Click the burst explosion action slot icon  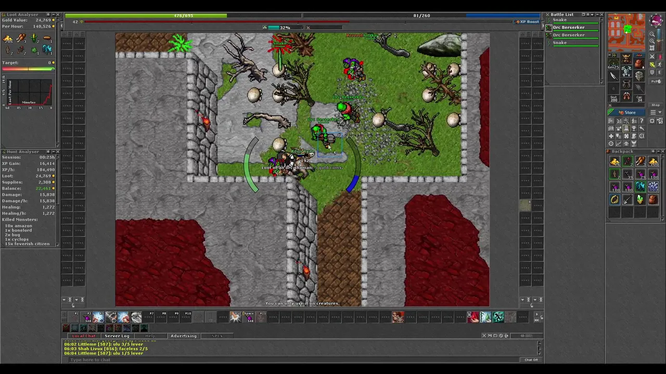coord(235,316)
